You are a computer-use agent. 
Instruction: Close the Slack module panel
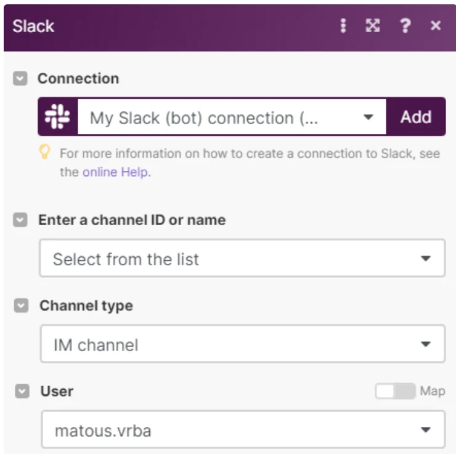pos(435,26)
